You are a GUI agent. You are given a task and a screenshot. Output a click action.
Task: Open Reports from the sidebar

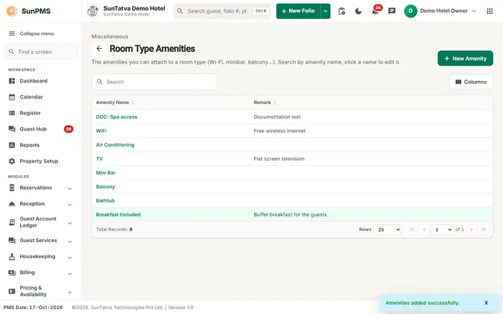tap(29, 145)
